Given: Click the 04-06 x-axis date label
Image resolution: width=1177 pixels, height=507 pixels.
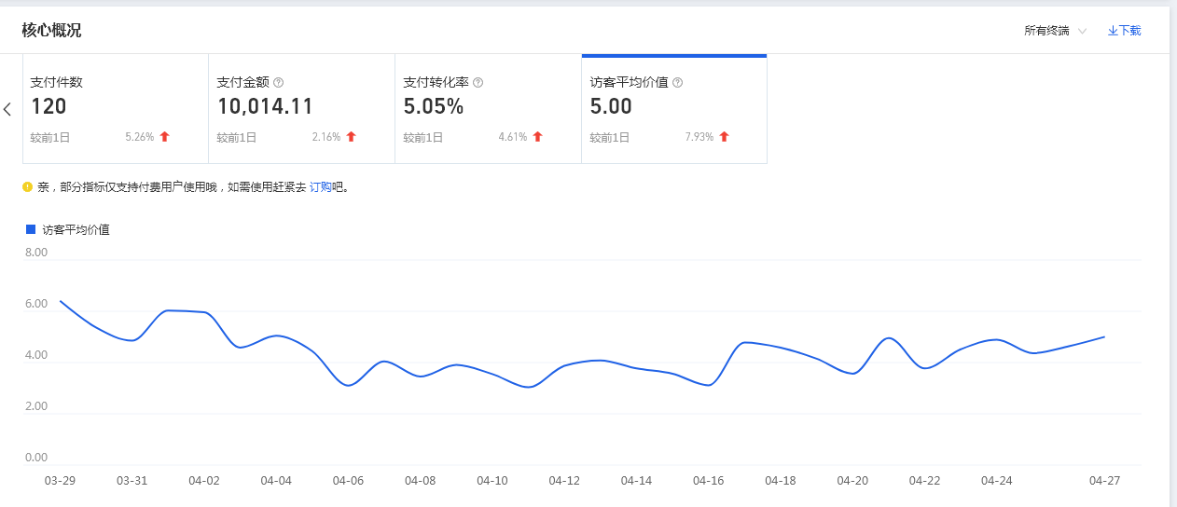Looking at the screenshot, I should pyautogui.click(x=348, y=481).
